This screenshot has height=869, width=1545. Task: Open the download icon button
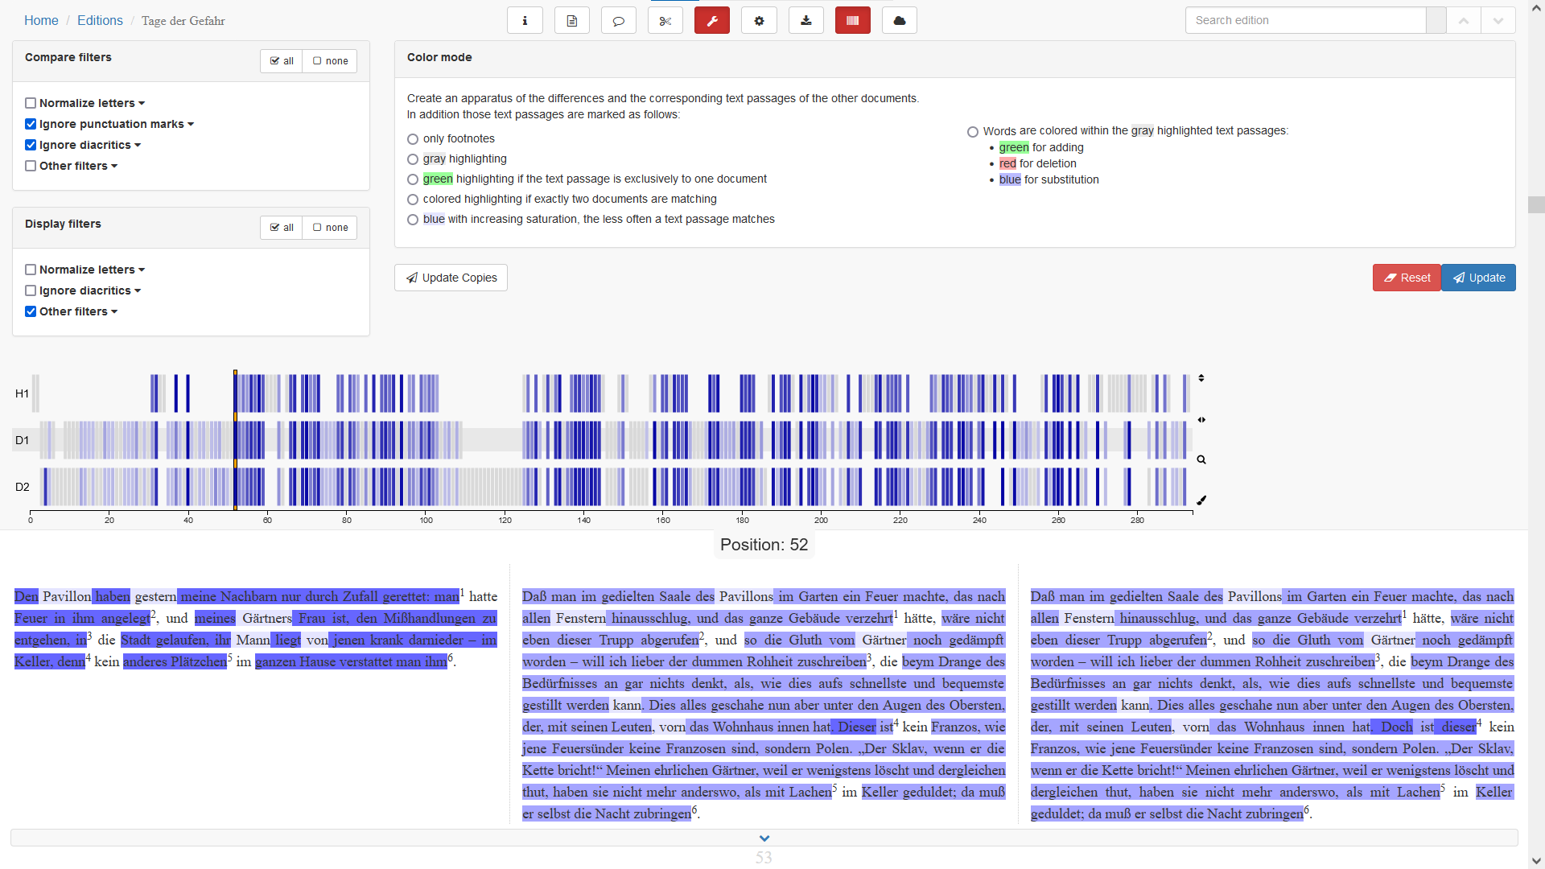[x=805, y=21]
